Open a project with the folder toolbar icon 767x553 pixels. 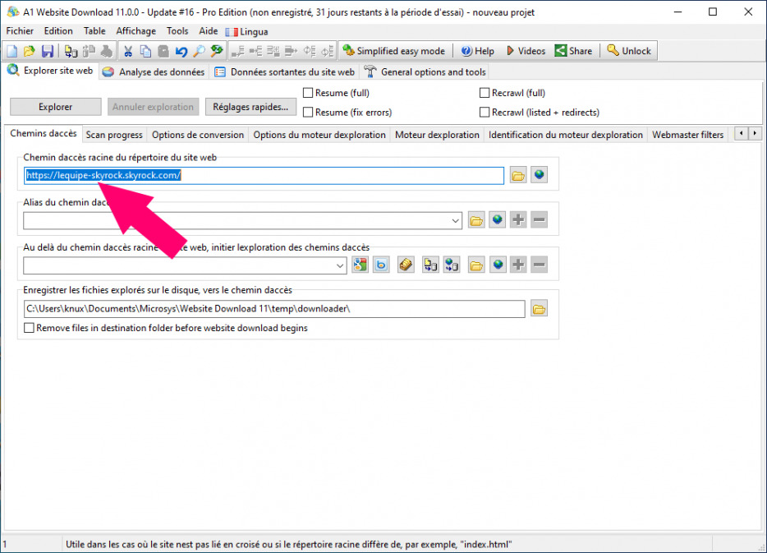point(30,51)
